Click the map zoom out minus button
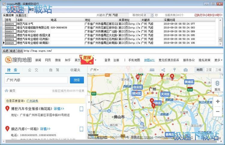 click(217, 111)
